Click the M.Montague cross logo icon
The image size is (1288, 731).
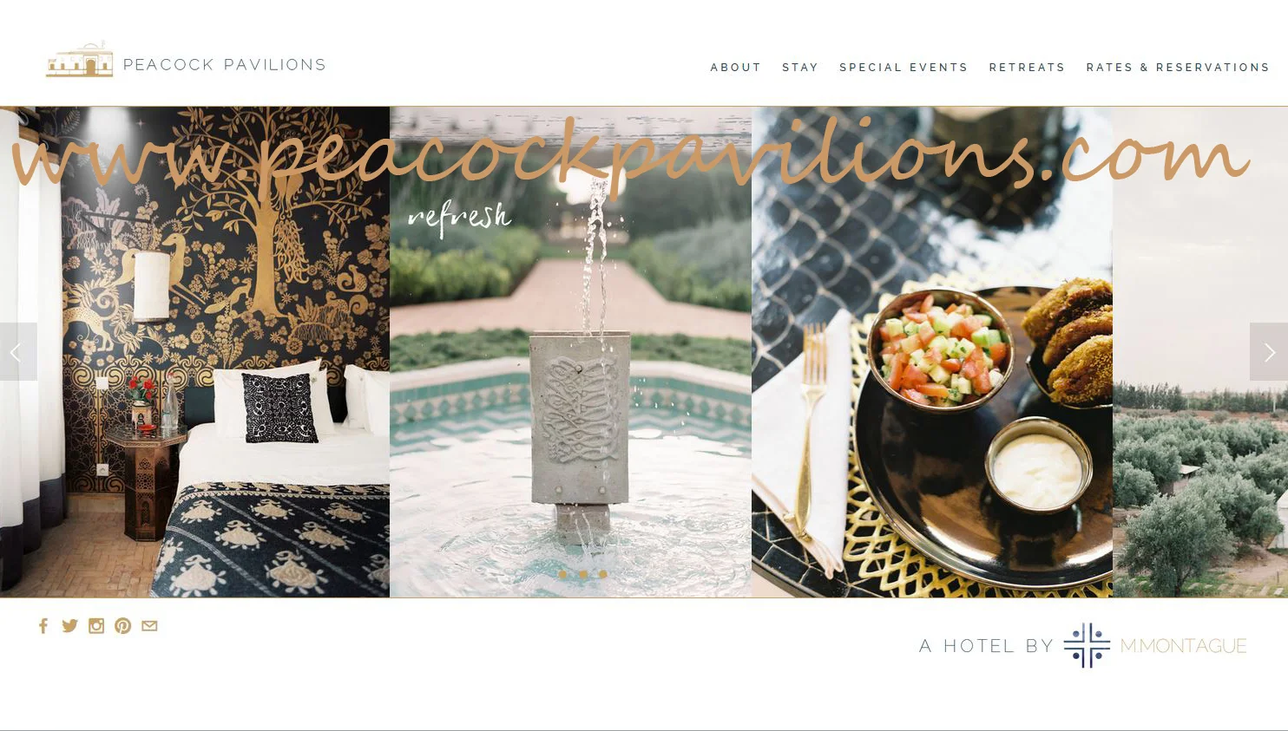[x=1087, y=645]
